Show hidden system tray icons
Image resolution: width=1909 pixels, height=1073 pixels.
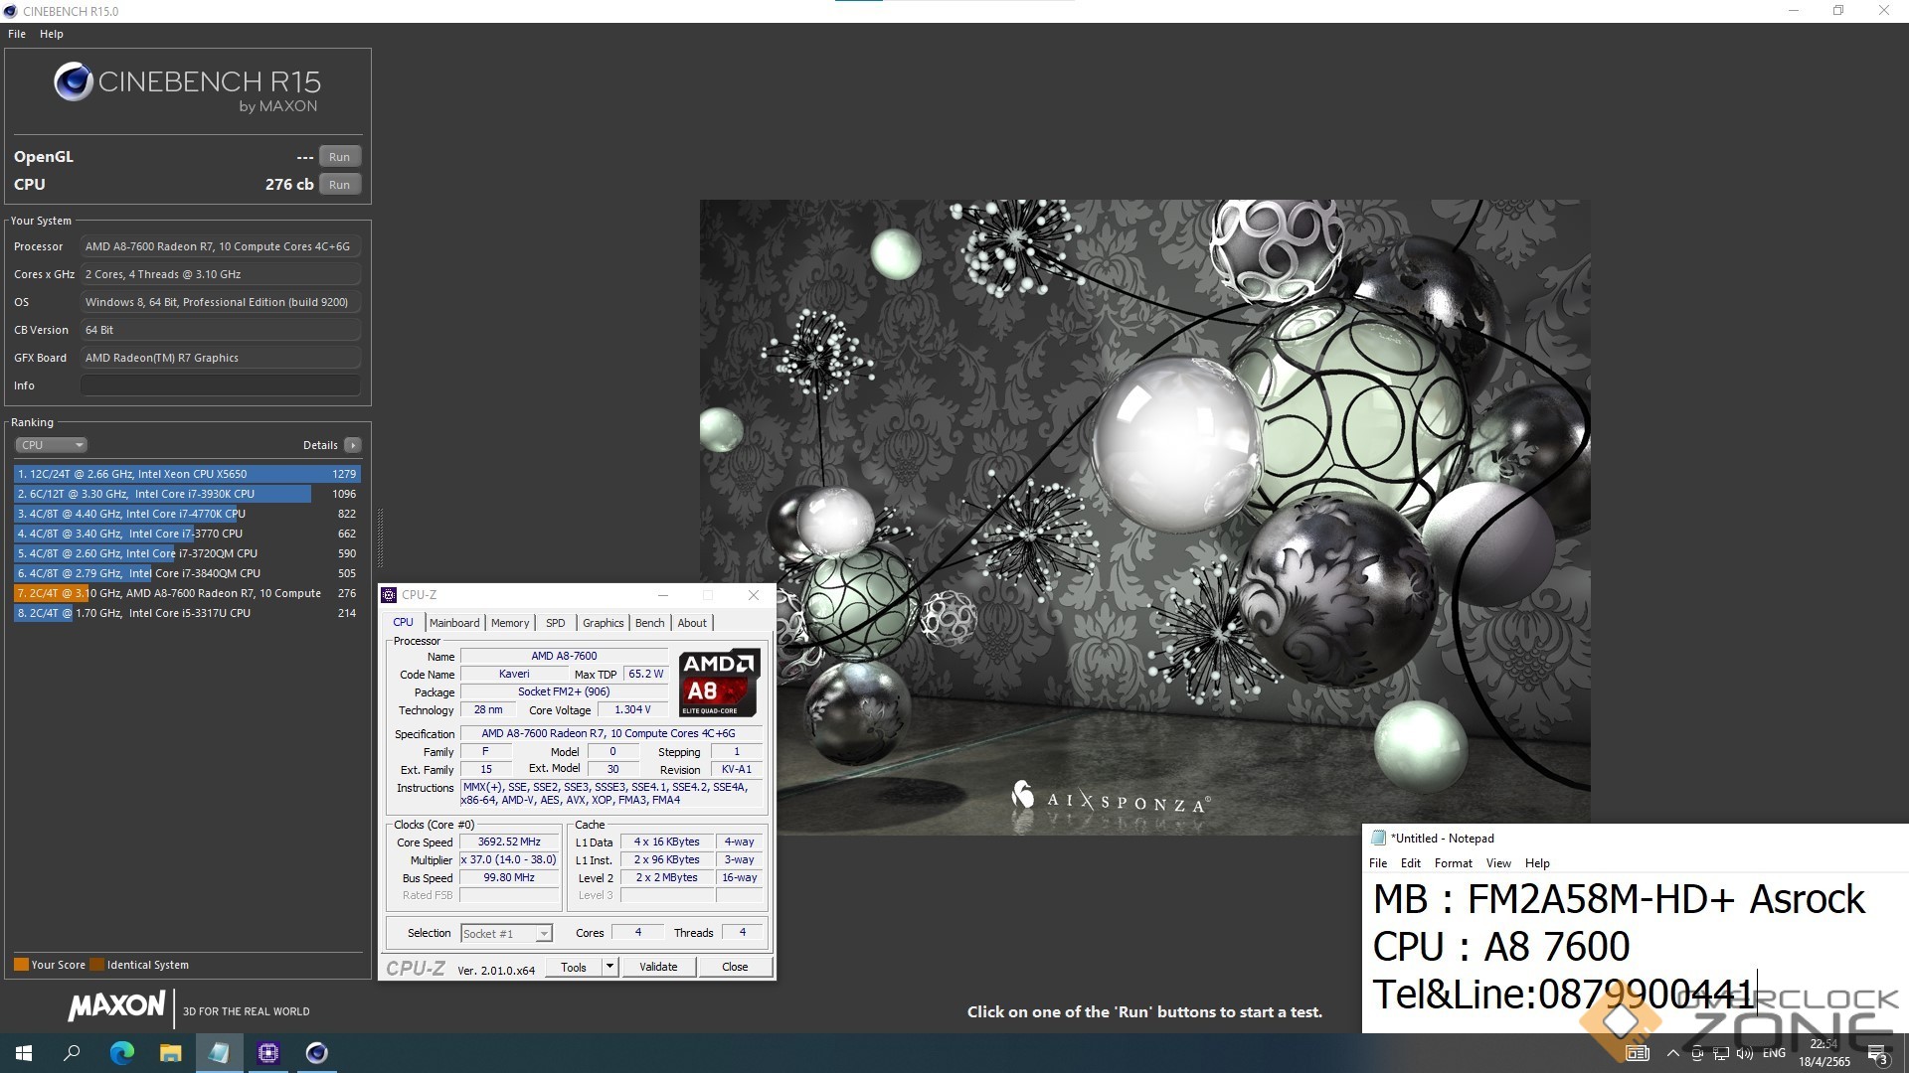pyautogui.click(x=1672, y=1053)
